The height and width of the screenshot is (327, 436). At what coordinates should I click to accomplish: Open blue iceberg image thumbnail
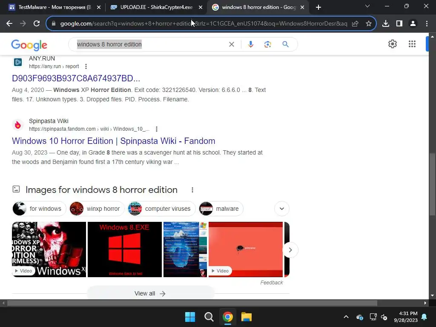coord(185,250)
